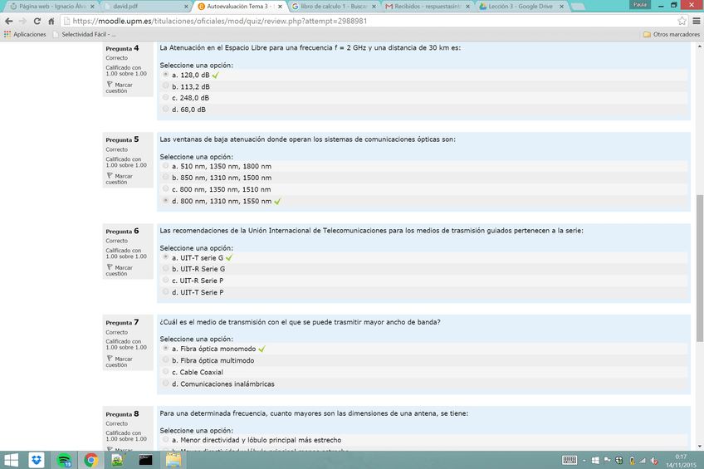This screenshot has width=704, height=469.
Task: Choose option d. UIT-T Serie P
Action: (x=165, y=292)
